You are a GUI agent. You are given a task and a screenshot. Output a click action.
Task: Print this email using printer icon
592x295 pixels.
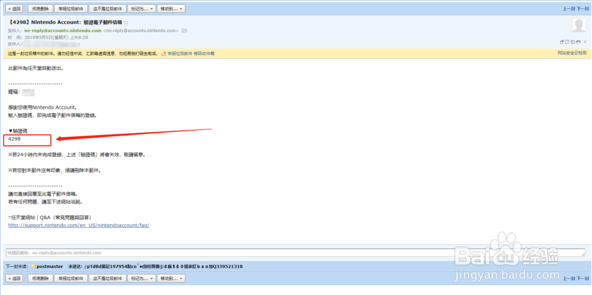(579, 41)
